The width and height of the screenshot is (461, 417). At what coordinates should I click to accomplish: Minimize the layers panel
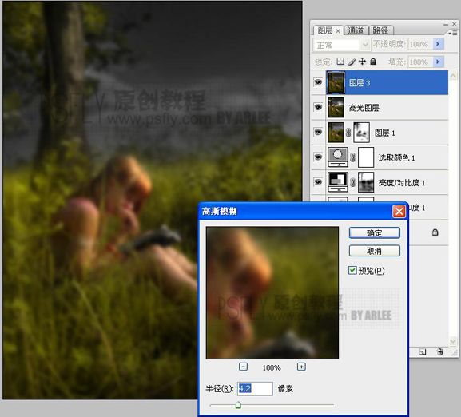click(x=446, y=24)
